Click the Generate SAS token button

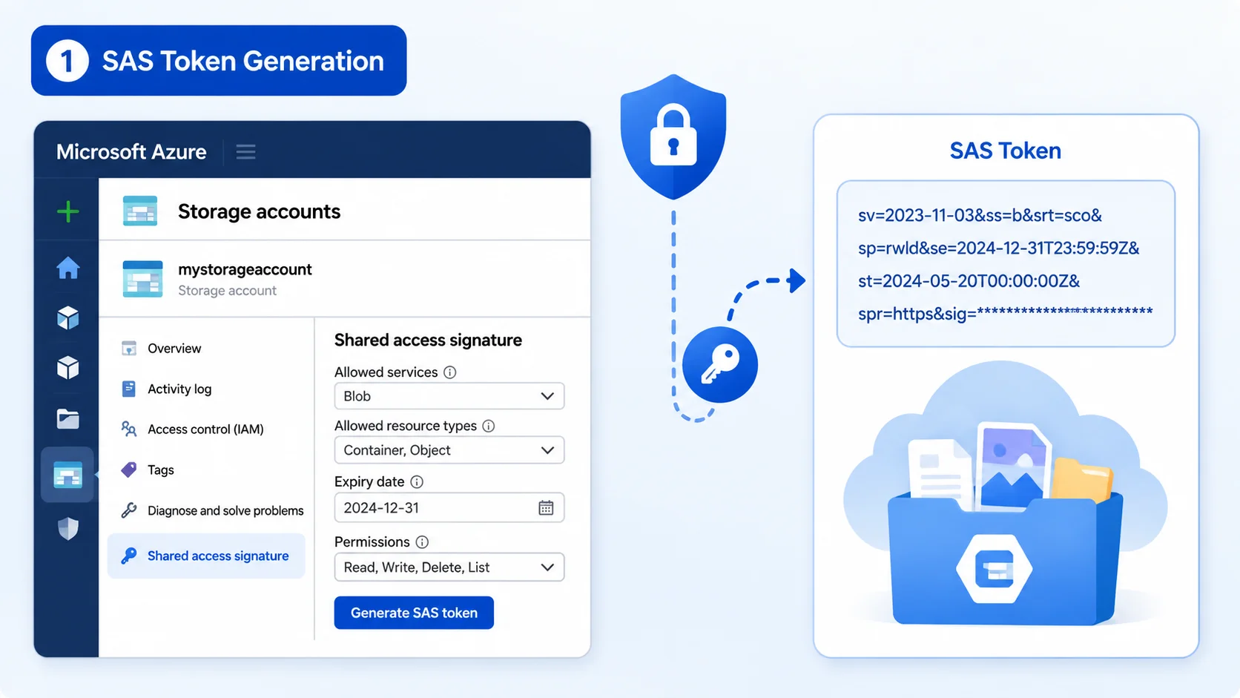[x=414, y=613]
